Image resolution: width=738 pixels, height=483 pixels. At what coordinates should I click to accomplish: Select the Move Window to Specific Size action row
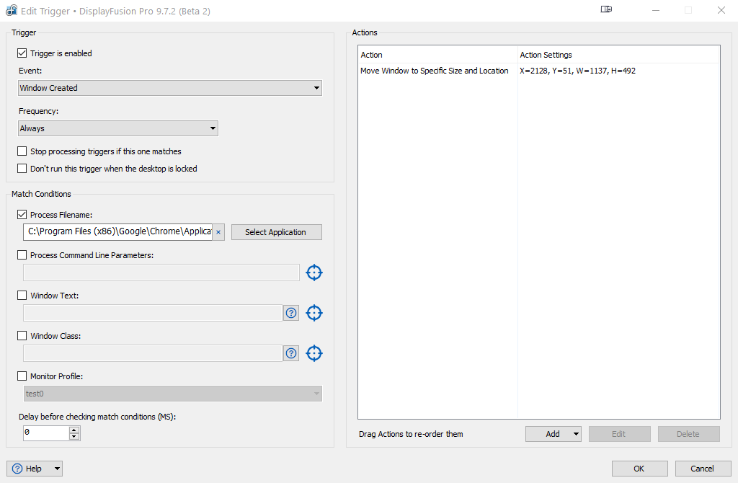(435, 71)
